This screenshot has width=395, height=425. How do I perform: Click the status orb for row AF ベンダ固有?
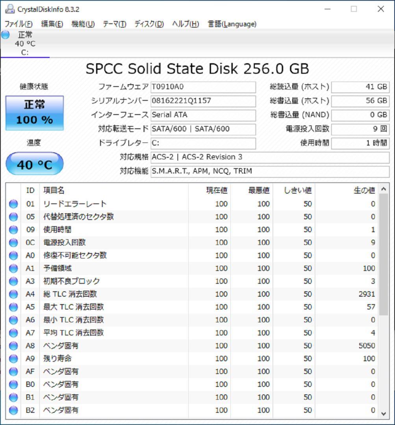click(13, 371)
